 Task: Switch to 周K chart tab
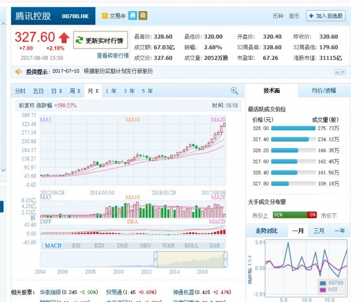click(75, 91)
